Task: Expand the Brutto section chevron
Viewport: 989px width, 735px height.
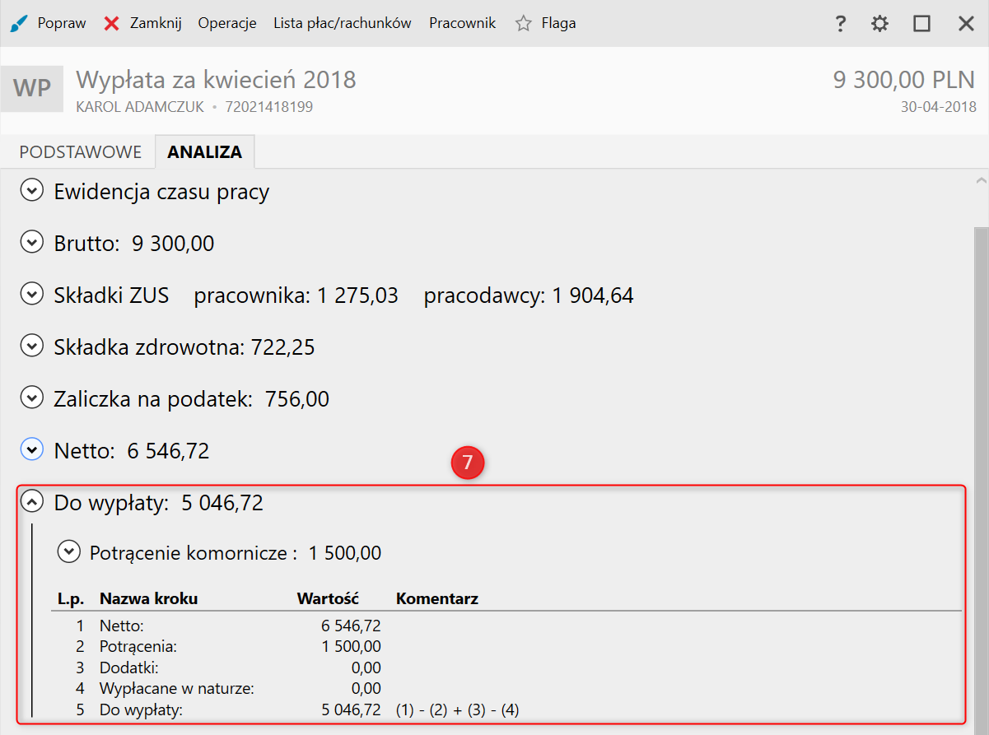Action: (31, 244)
